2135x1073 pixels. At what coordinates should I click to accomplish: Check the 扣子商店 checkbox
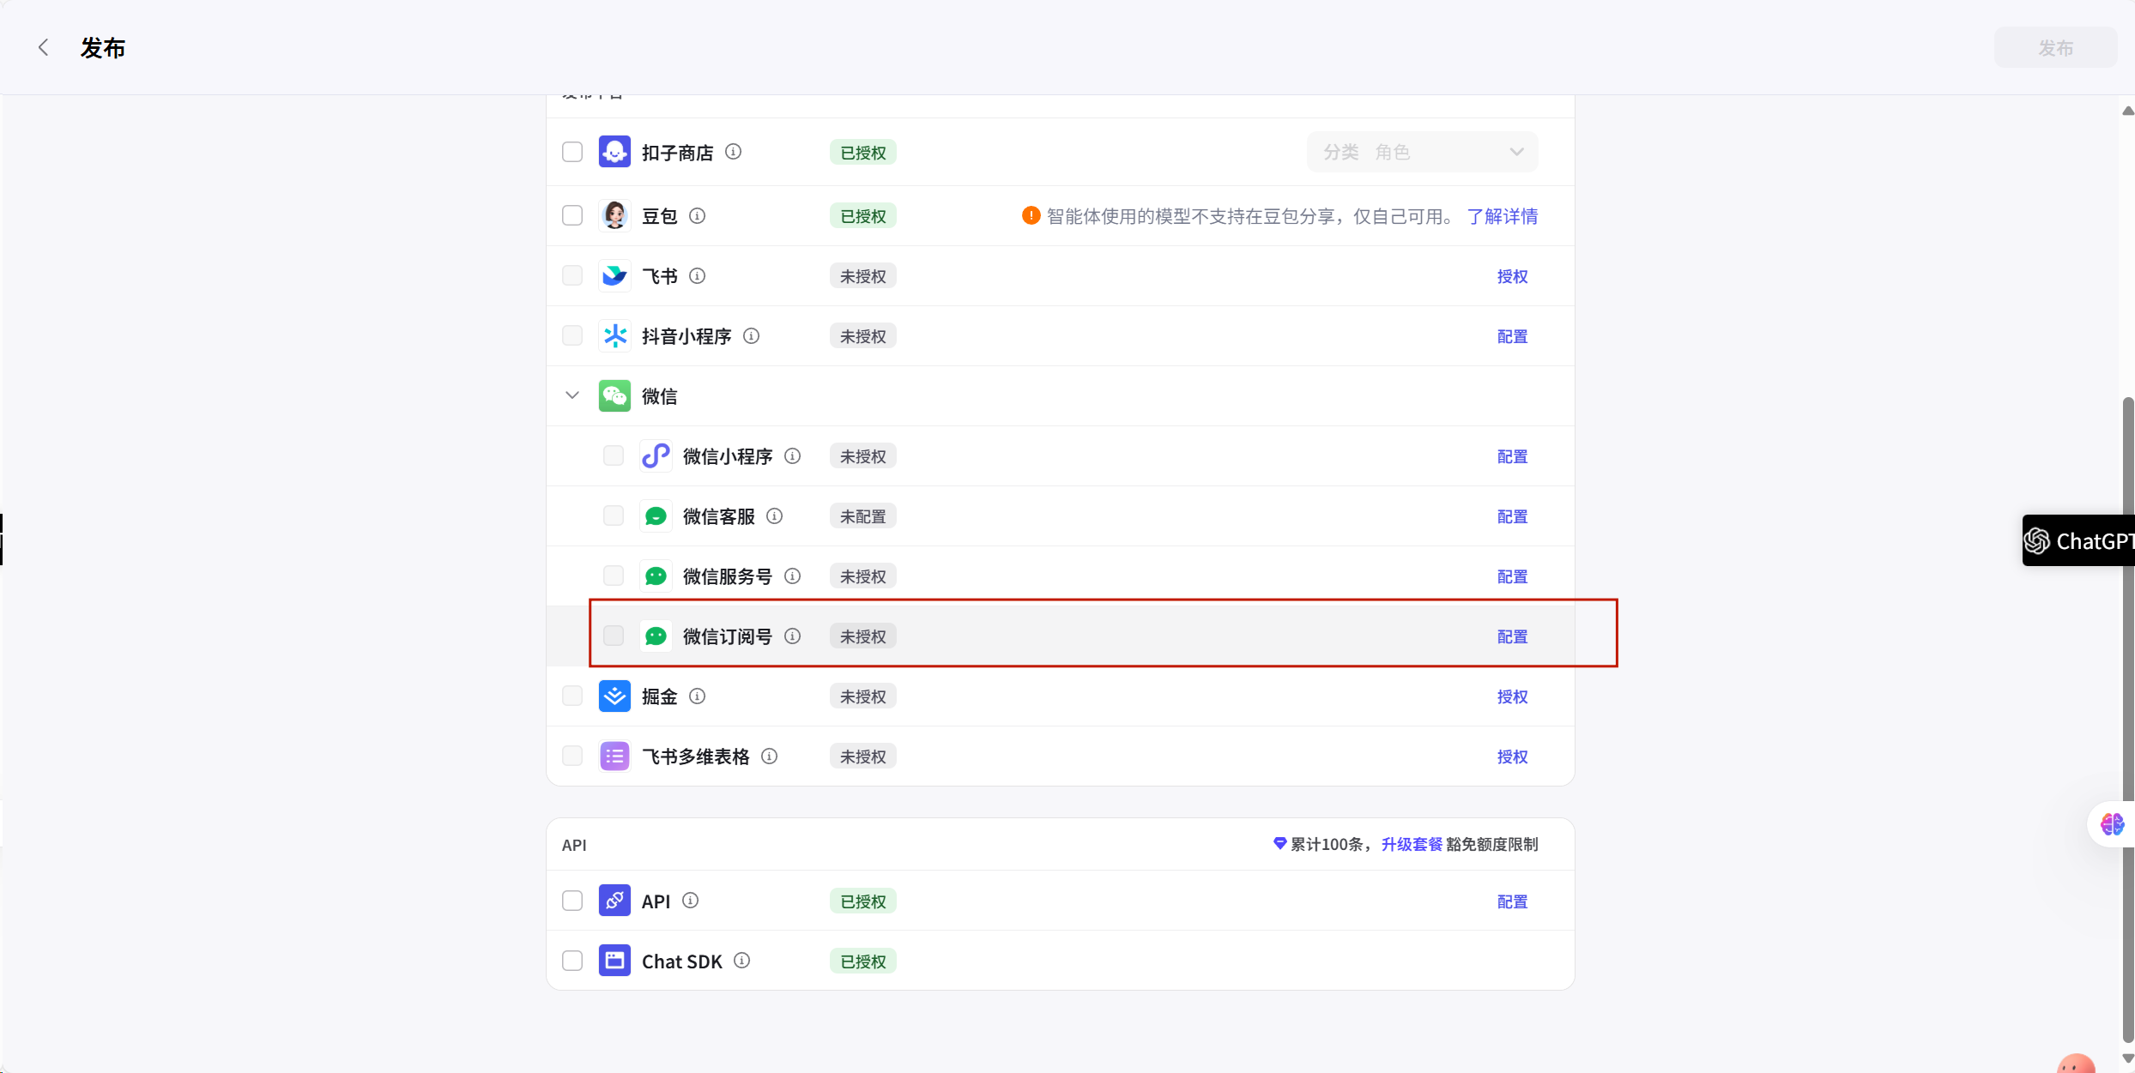572,153
